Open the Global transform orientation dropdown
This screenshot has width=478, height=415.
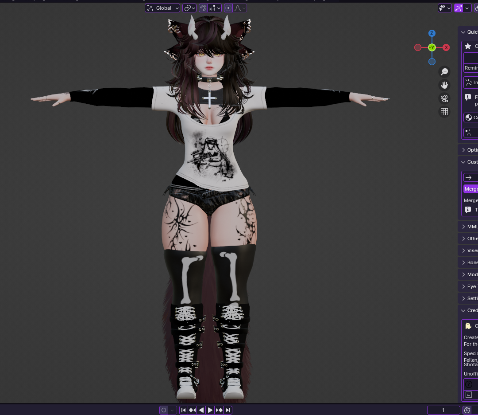(162, 8)
